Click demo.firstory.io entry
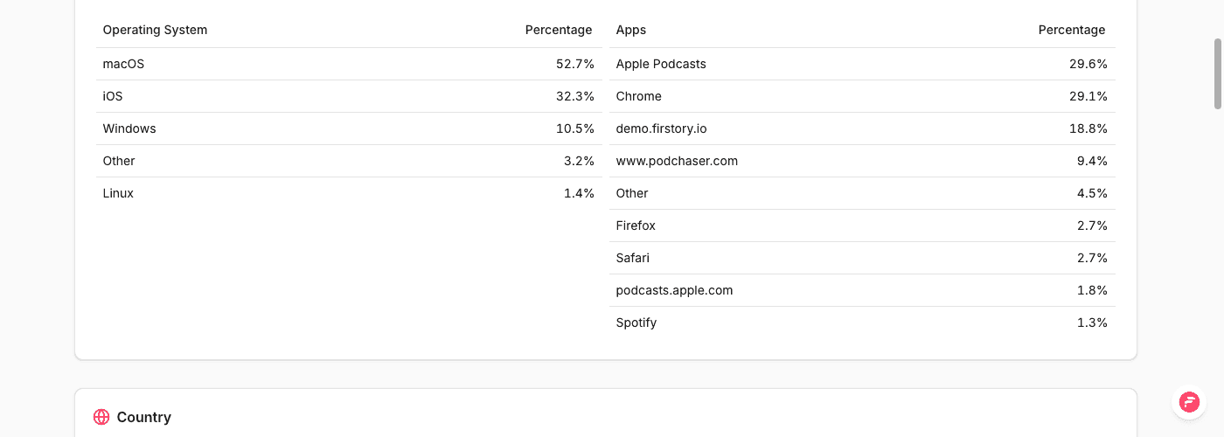This screenshot has height=437, width=1224. coord(661,128)
